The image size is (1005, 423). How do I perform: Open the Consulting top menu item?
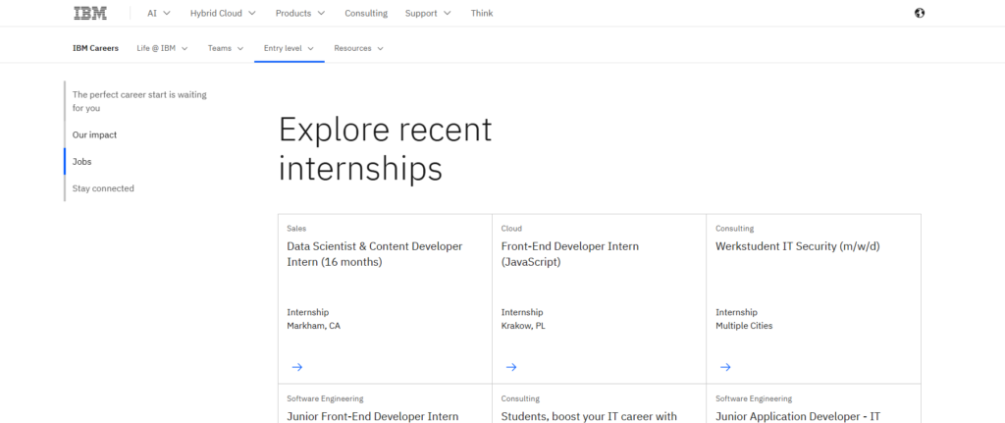(366, 13)
